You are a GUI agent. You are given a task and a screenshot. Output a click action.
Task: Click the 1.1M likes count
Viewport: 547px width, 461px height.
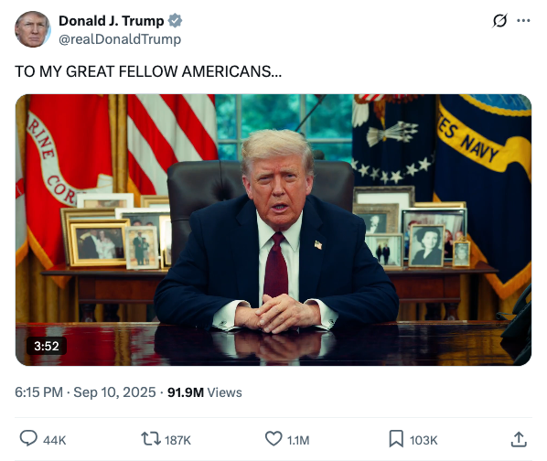pos(298,441)
